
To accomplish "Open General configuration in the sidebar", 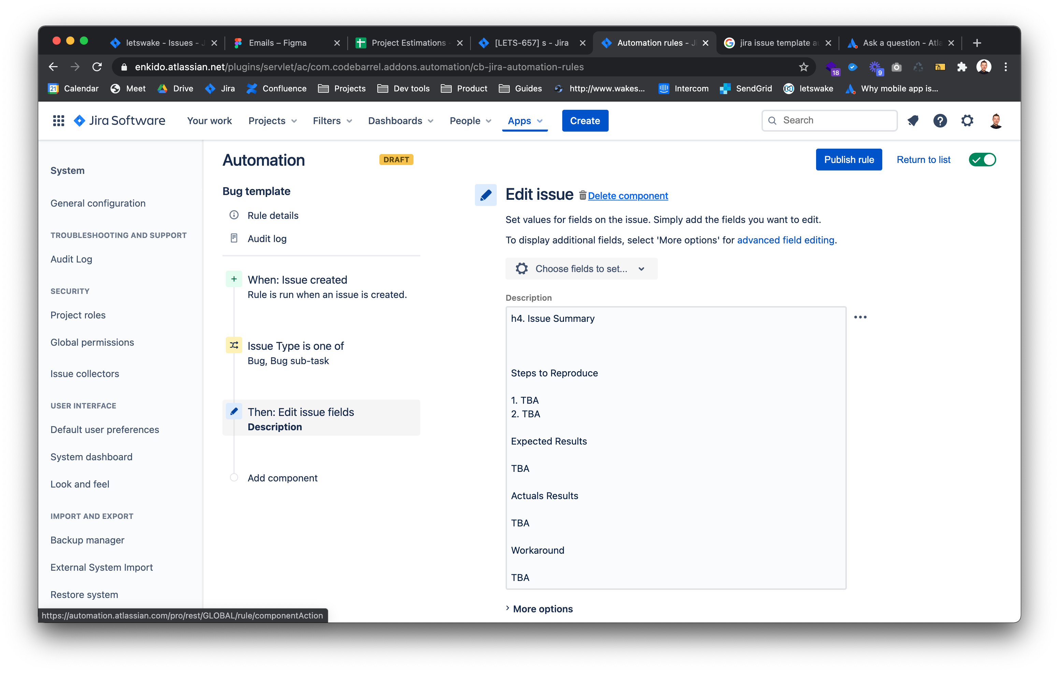I will click(98, 203).
